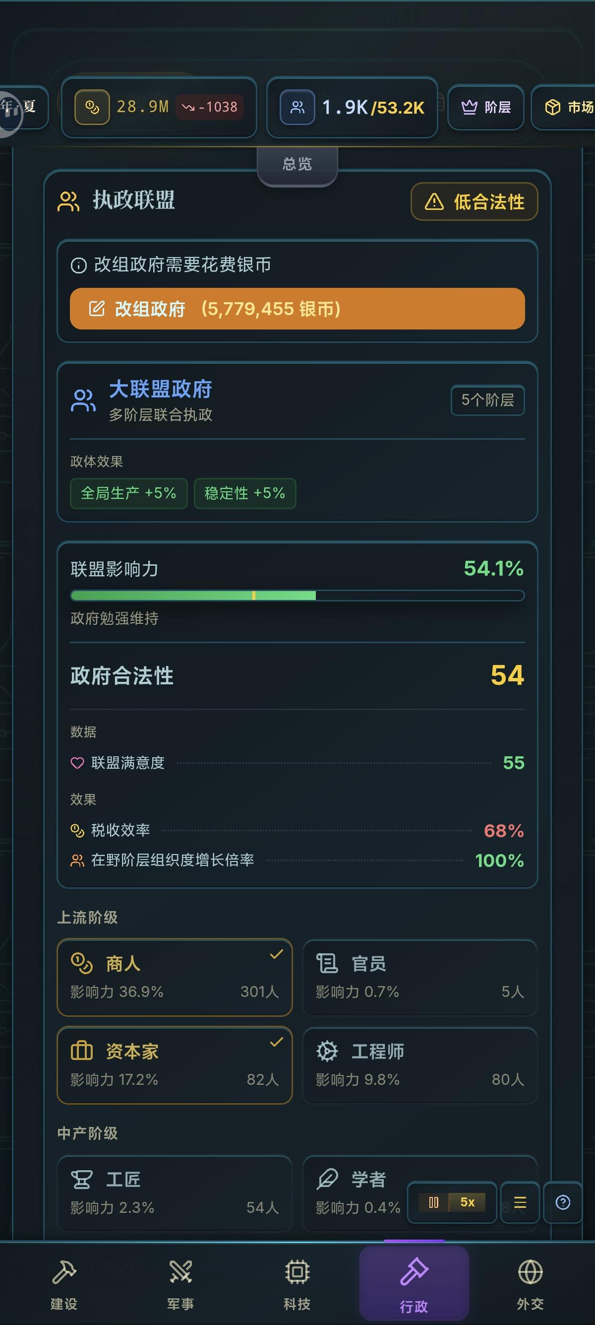Click the population icon in top bar

pyautogui.click(x=297, y=107)
